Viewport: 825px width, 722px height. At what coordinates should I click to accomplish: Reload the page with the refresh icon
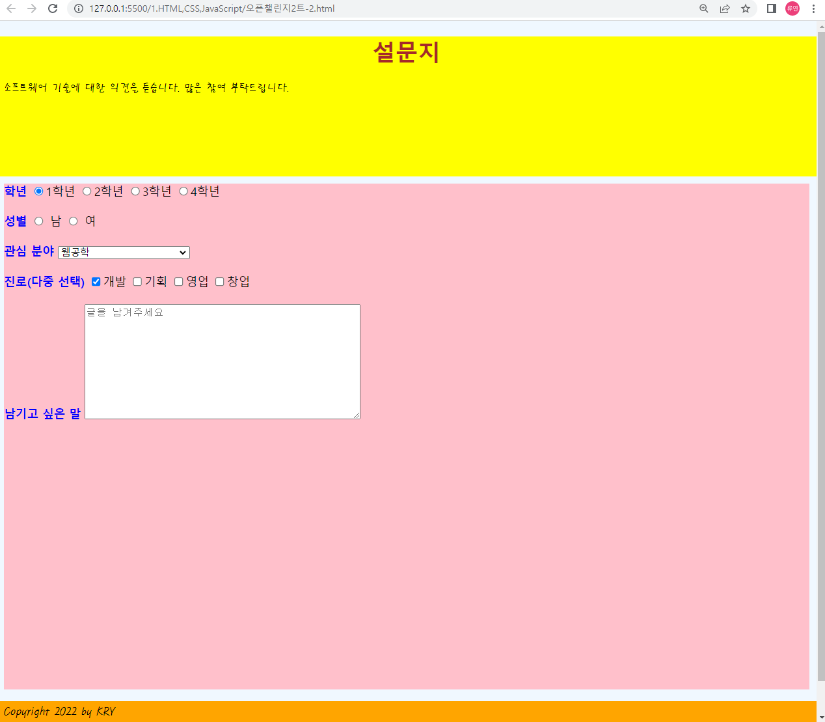point(53,8)
